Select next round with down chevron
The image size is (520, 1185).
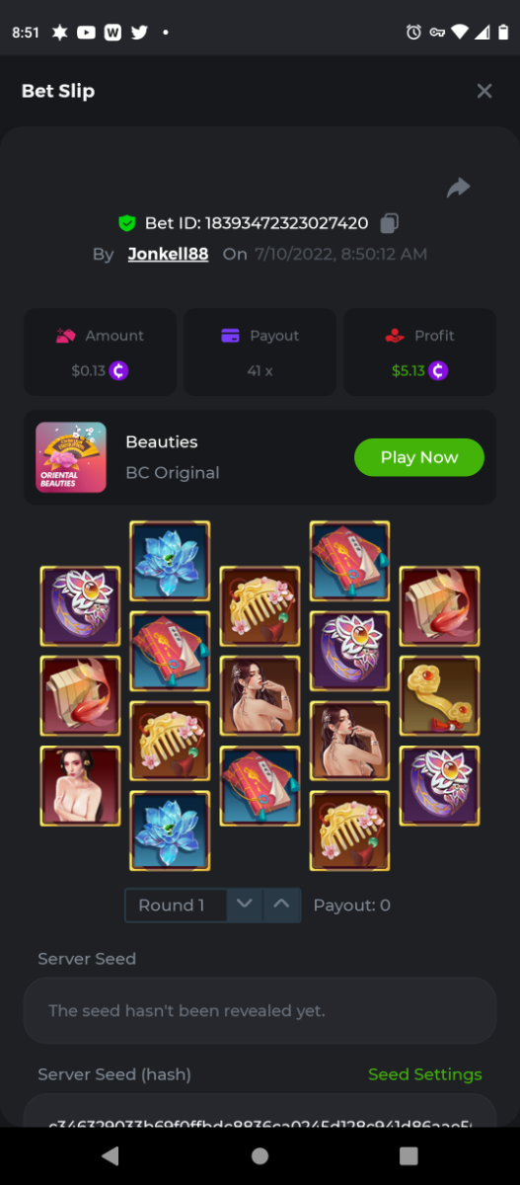246,905
